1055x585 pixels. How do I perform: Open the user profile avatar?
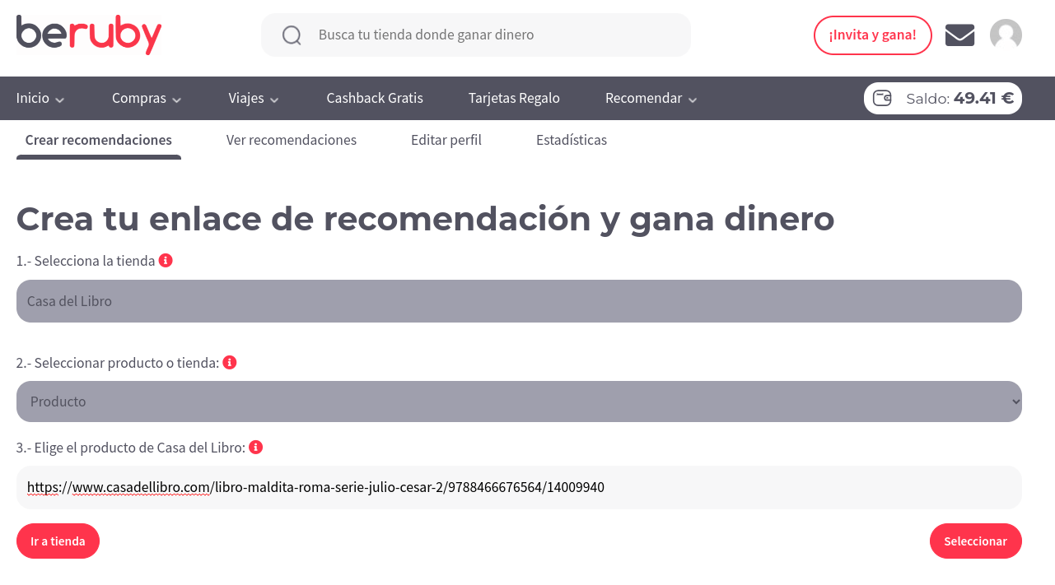coord(1006,35)
